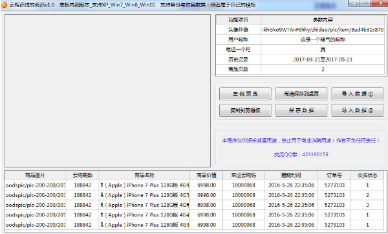Select the 功能项目 column header
The height and width of the screenshot is (234, 388).
pyautogui.click(x=238, y=20)
